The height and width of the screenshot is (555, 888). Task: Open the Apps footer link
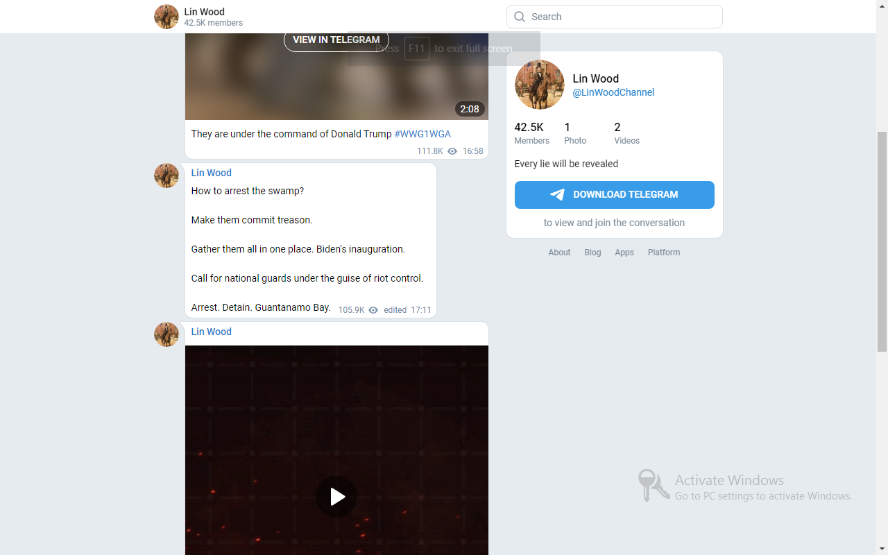(x=624, y=253)
